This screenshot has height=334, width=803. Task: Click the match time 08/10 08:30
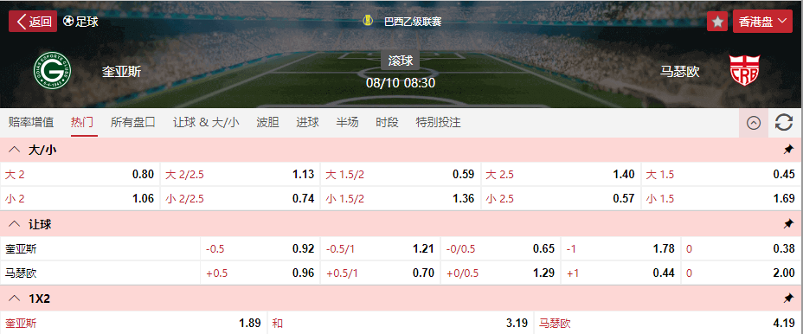401,83
